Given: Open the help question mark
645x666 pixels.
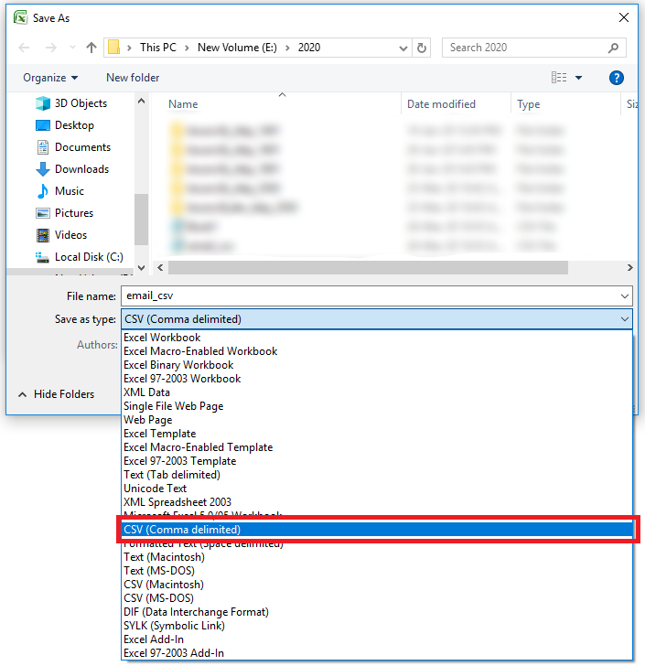Looking at the screenshot, I should pos(616,78).
